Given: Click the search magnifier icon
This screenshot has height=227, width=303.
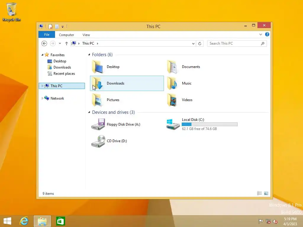Looking at the screenshot, I should click(x=262, y=44).
